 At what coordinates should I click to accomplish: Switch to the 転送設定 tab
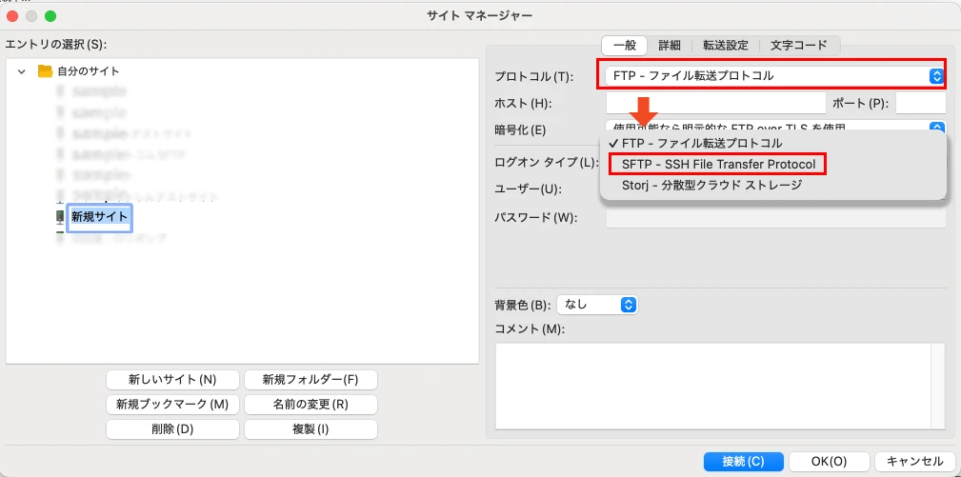(726, 45)
